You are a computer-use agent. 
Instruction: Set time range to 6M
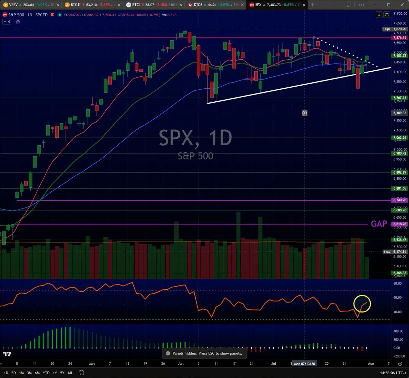click(x=37, y=373)
